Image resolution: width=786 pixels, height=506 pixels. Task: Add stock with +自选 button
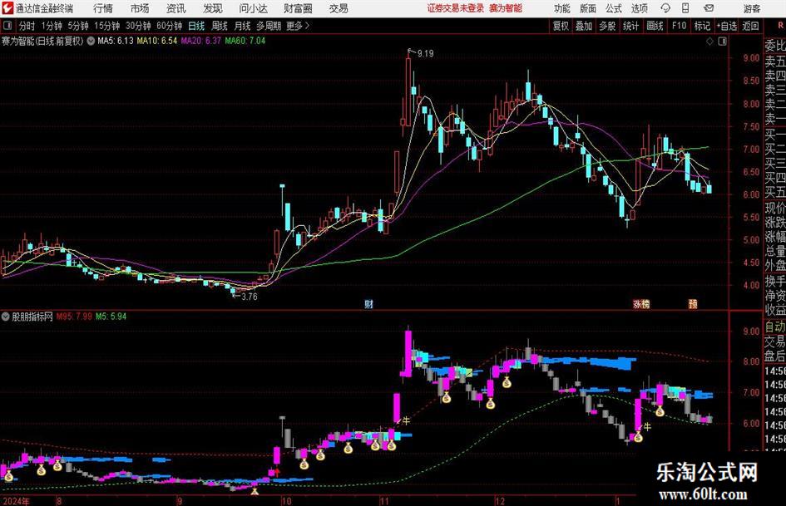(727, 26)
